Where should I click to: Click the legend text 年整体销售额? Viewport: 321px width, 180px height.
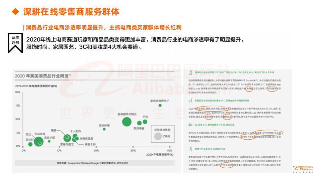pyautogui.click(x=162, y=130)
